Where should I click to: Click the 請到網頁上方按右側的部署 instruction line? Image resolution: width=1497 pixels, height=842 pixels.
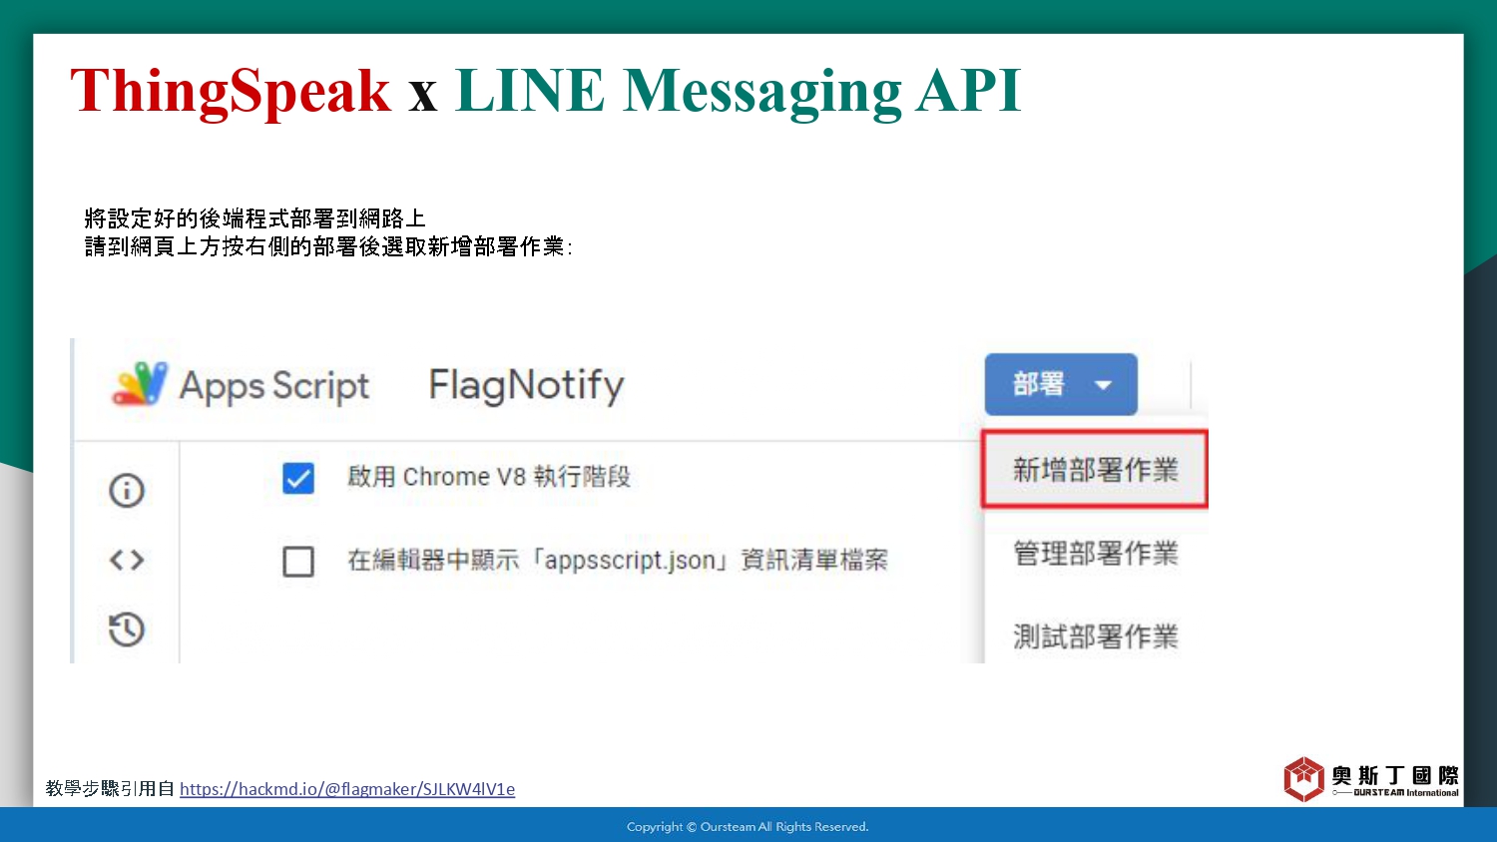pos(328,246)
